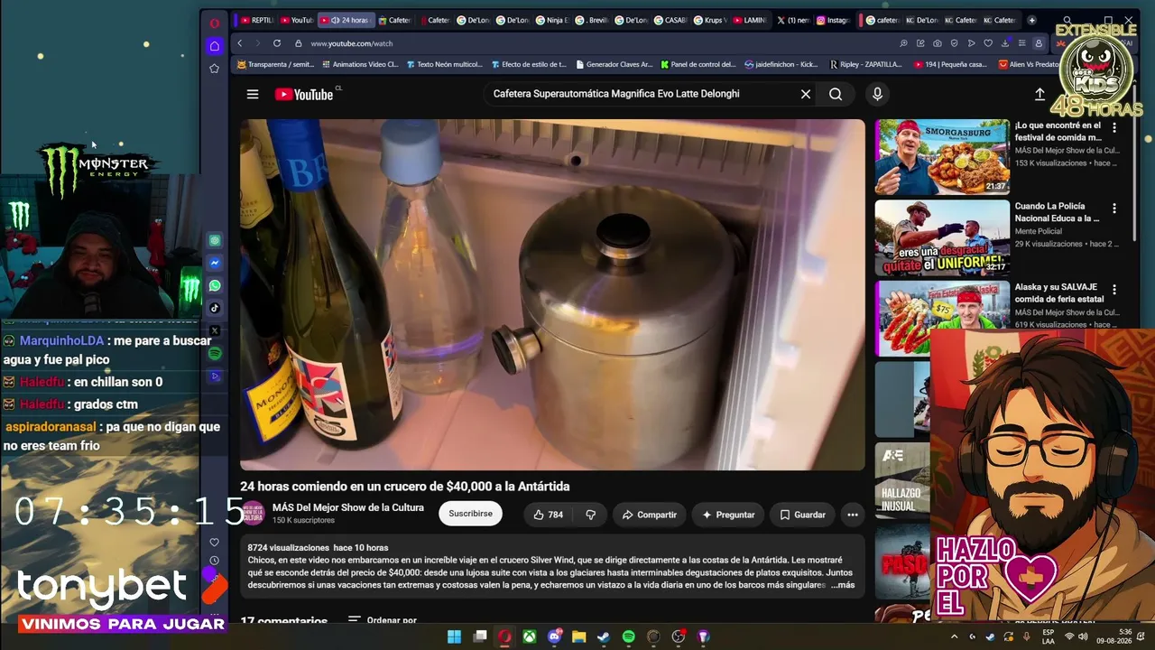Switch to the Instagram browser tab

[834, 20]
